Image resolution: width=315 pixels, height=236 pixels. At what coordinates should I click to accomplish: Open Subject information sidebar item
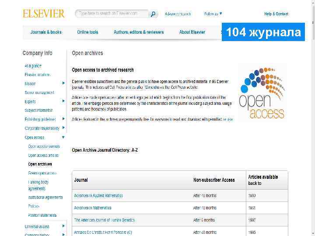(x=38, y=111)
